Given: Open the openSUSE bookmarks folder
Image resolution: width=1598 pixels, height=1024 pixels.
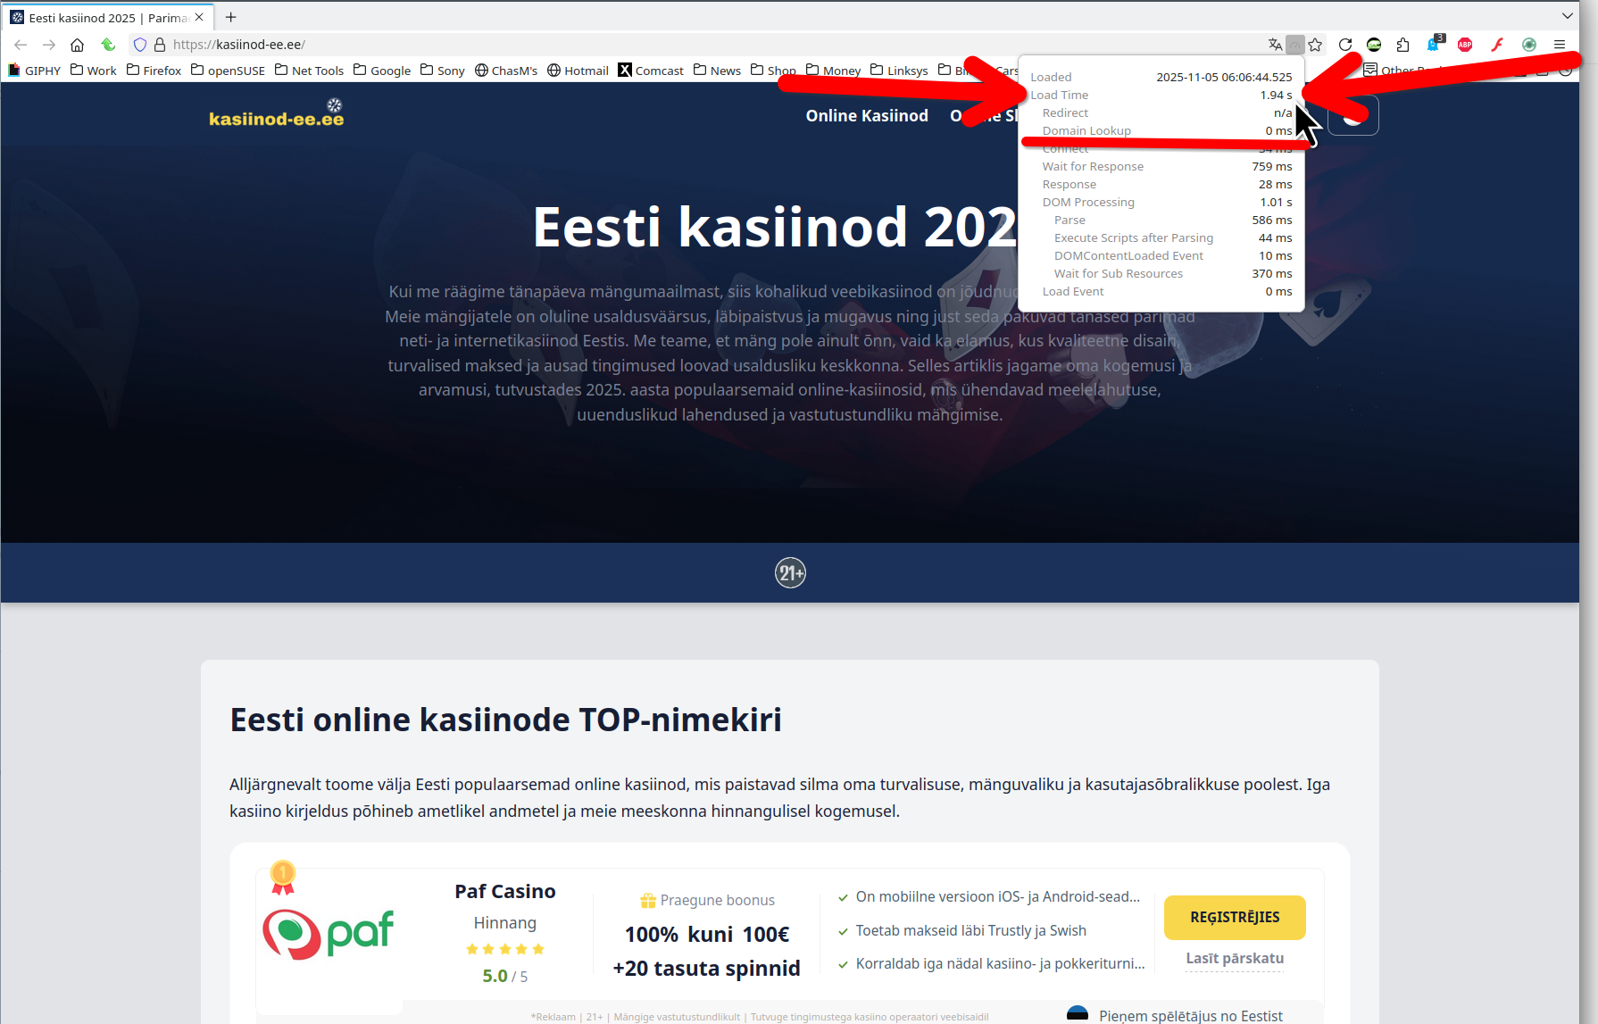Looking at the screenshot, I should point(228,71).
